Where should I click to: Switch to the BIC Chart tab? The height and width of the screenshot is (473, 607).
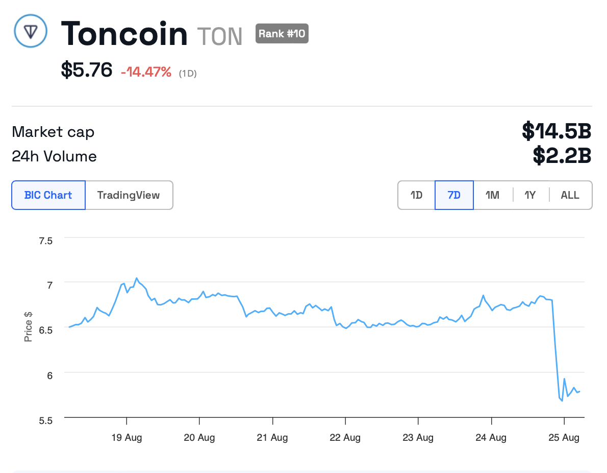tap(48, 195)
